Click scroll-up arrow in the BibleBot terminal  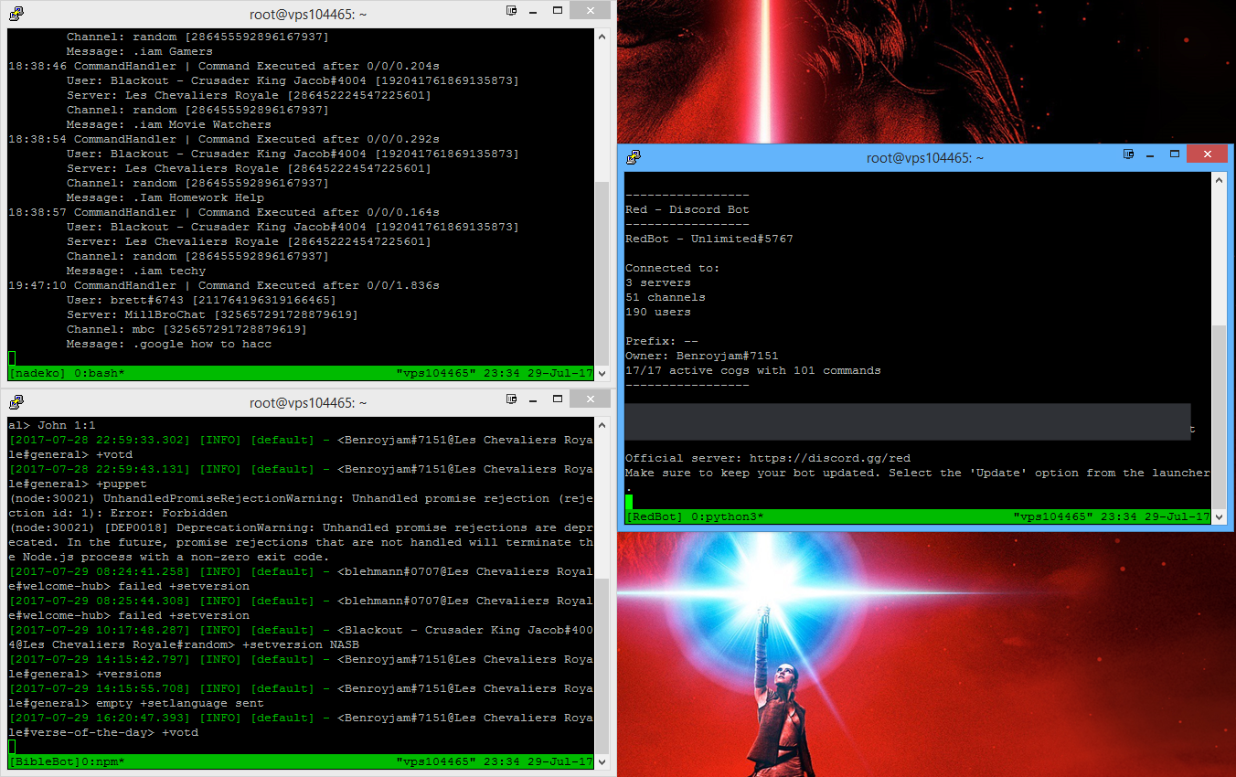[602, 425]
